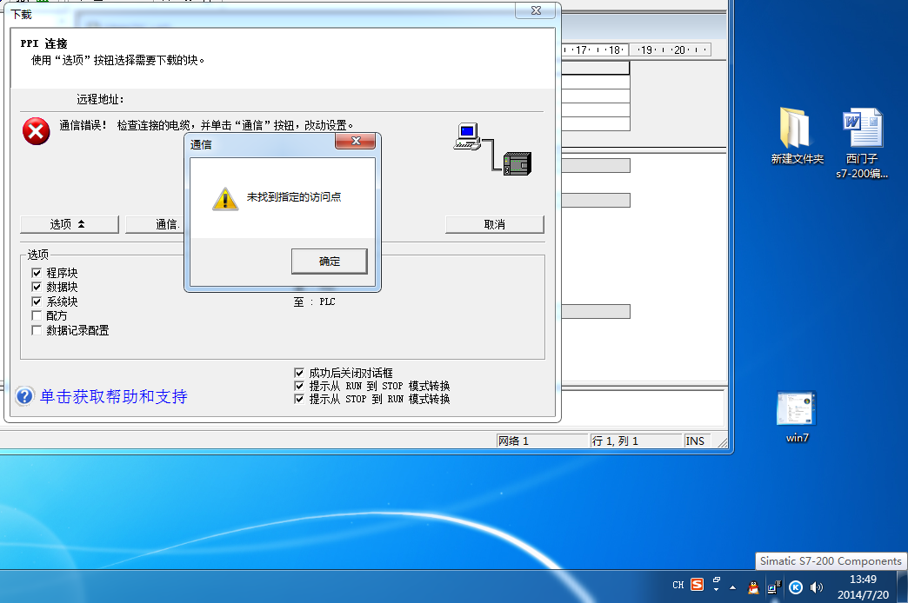908x603 pixels.
Task: Click the Sogou input method icon
Action: pos(697,585)
